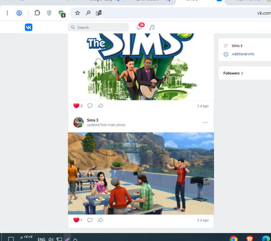Share the Sims logo post
Screen dimensions: 271x241
click(100, 106)
